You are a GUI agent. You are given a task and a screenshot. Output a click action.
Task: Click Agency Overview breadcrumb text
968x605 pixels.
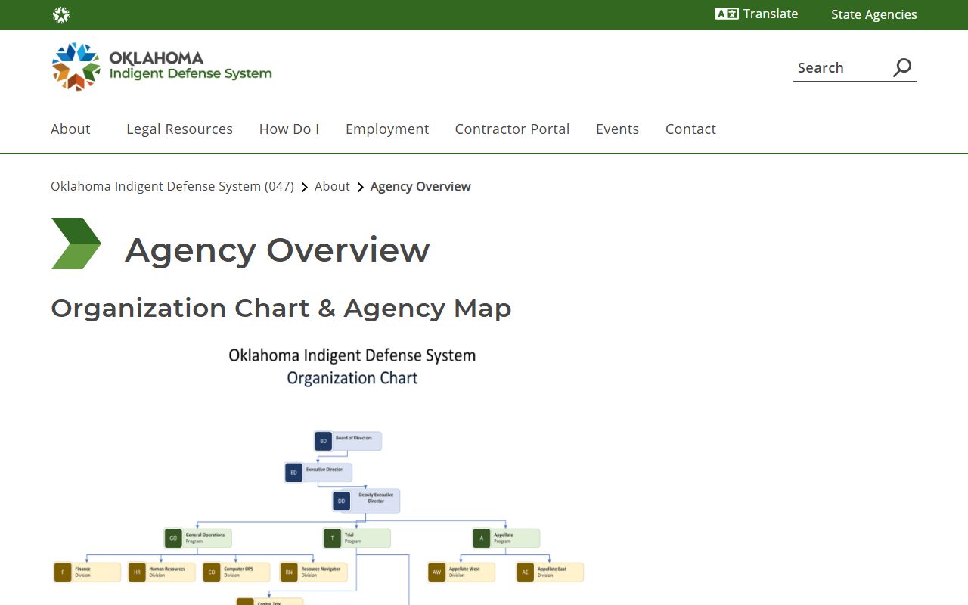pyautogui.click(x=420, y=186)
